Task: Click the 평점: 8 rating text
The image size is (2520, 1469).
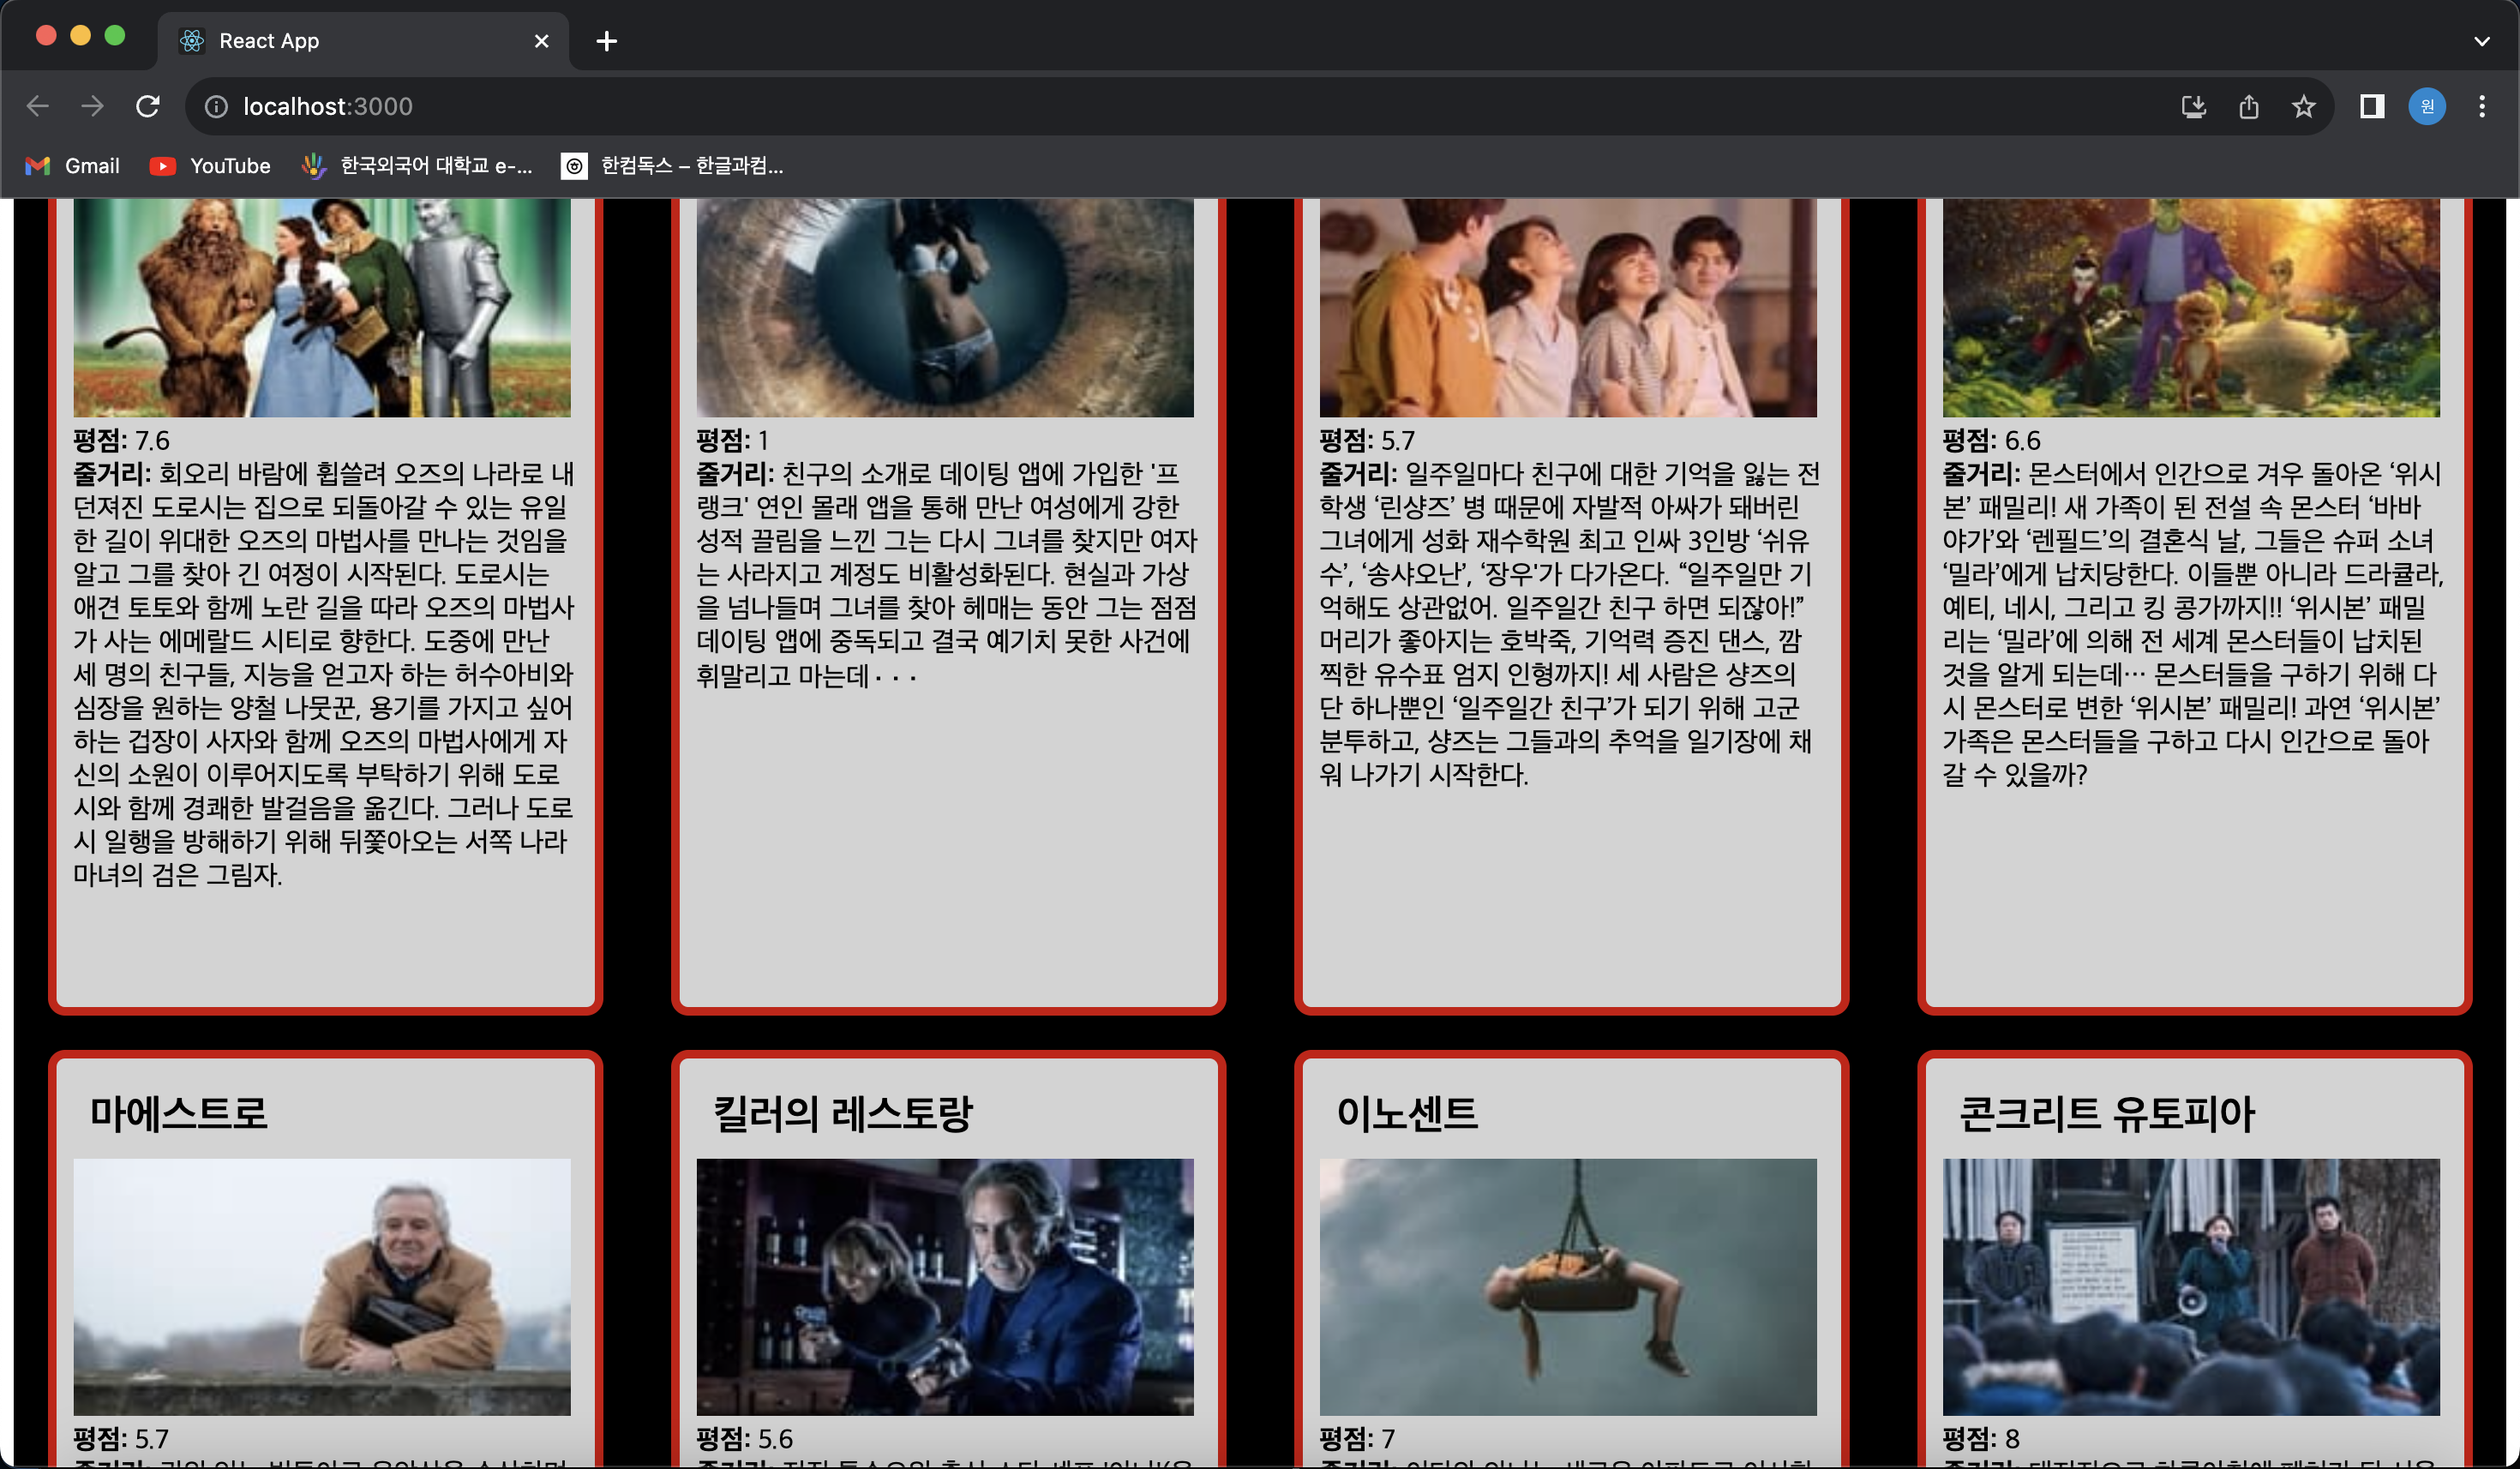Action: (x=1981, y=1438)
